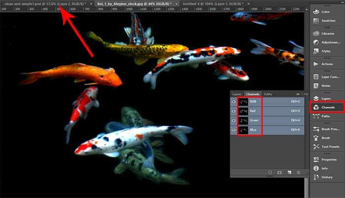Hide the Red channel visibility eye
Screen dimensions: 345x198
coord(234,111)
